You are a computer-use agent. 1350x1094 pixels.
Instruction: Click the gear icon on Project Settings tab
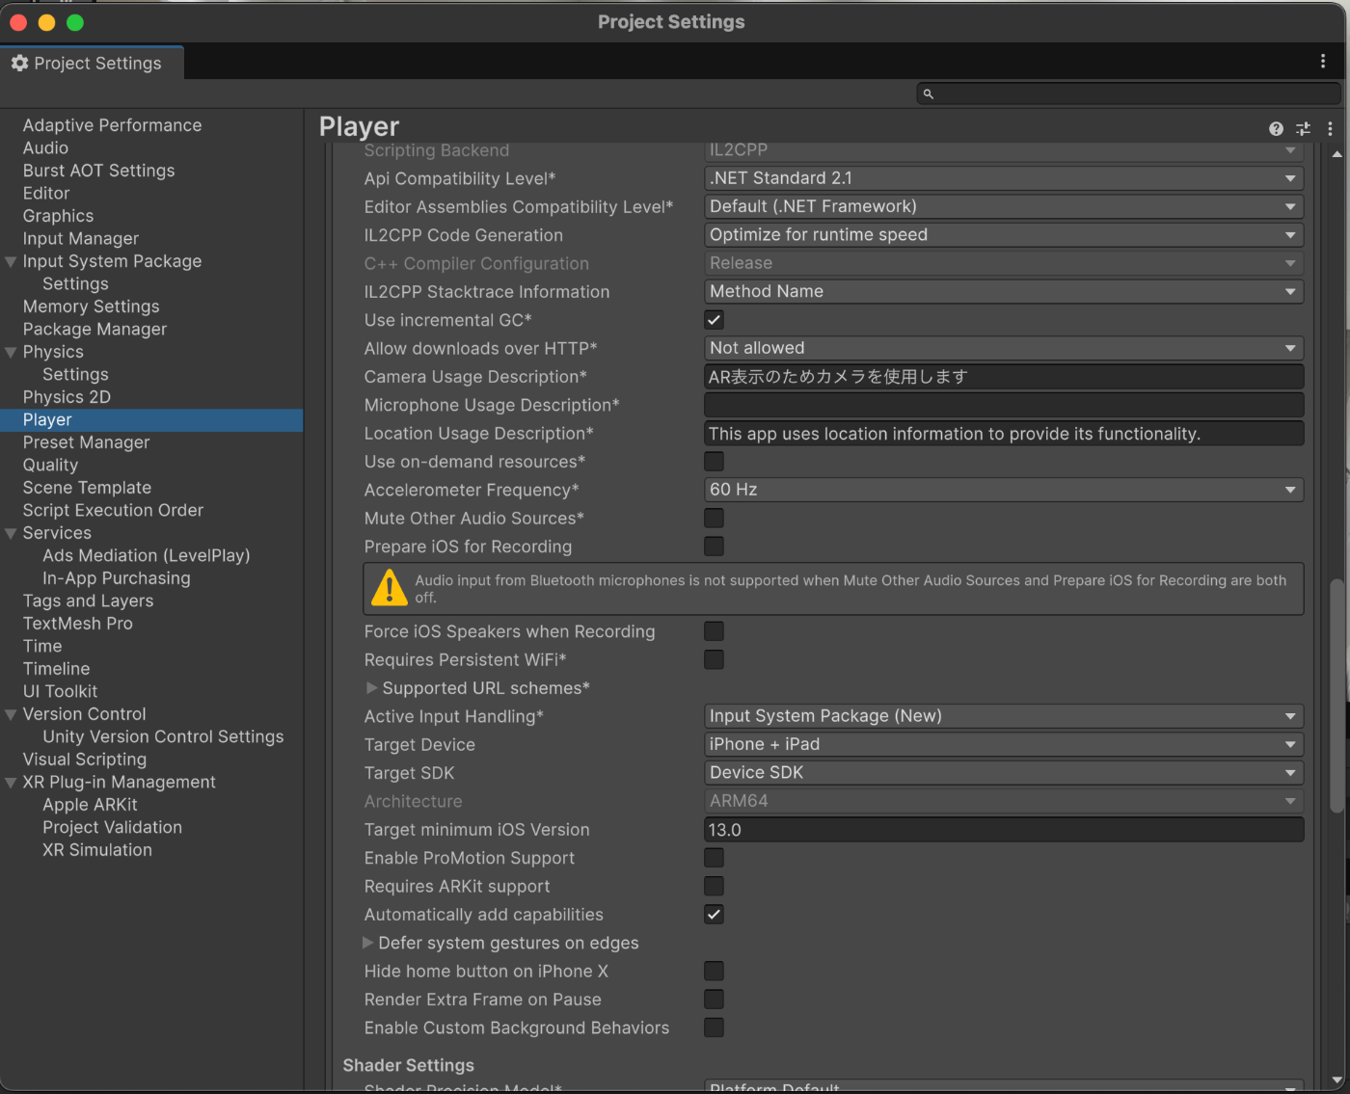point(19,63)
